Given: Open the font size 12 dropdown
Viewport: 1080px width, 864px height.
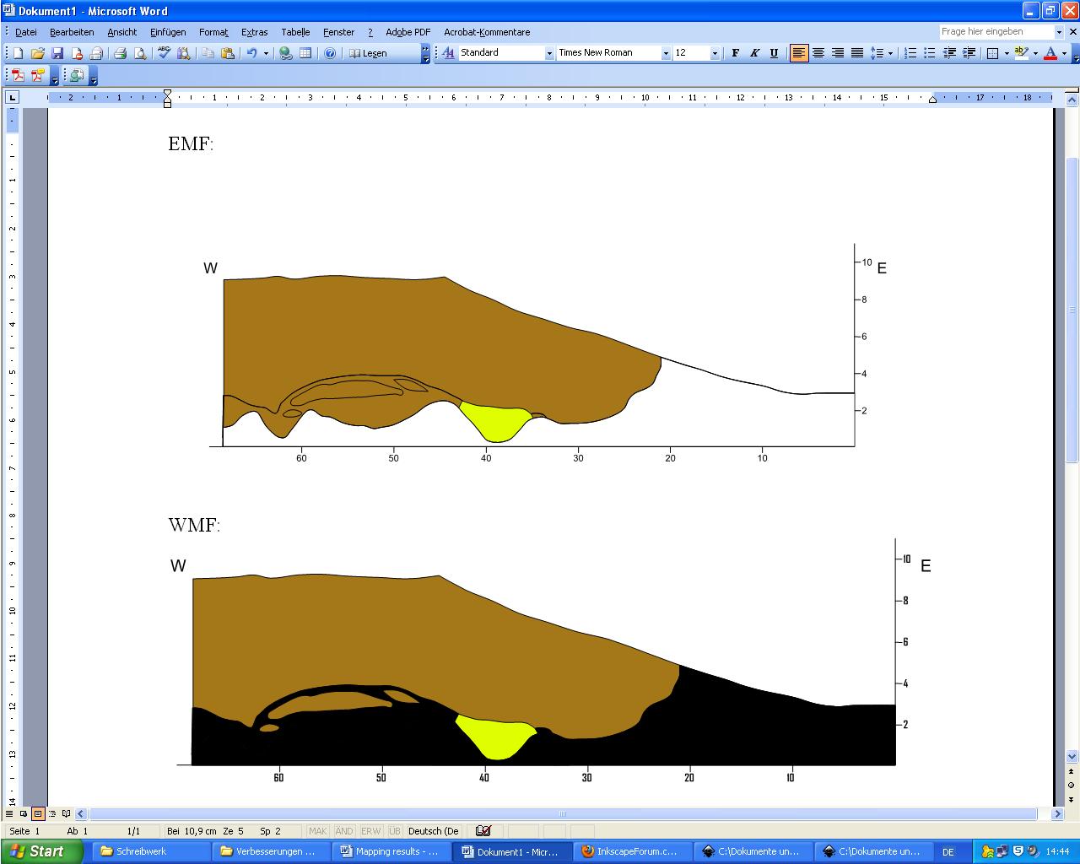Looking at the screenshot, I should (715, 53).
